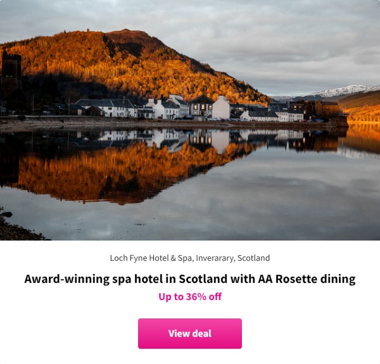Click AA Rosette dining in the headline
Viewport: 380px width, 364px height.
[x=307, y=279]
